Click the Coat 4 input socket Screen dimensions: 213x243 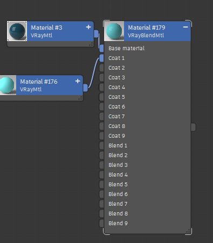click(101, 87)
